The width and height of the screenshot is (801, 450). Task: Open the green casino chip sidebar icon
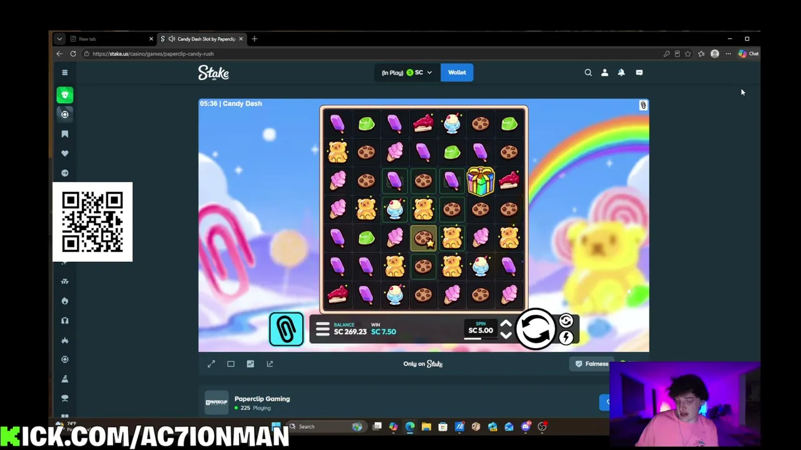[64, 95]
